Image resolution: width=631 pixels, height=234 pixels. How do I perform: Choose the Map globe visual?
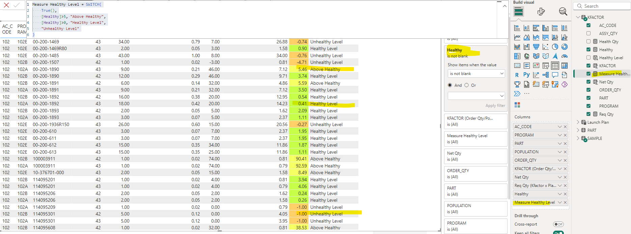click(x=526, y=56)
